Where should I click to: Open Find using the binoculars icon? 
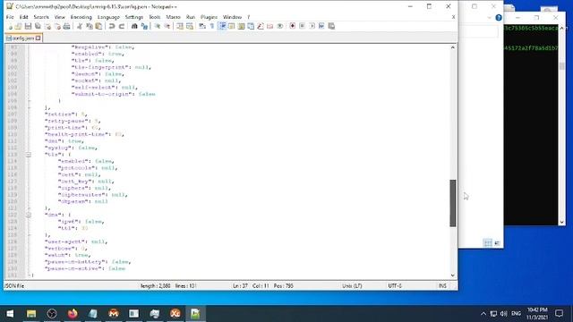(x=134, y=26)
